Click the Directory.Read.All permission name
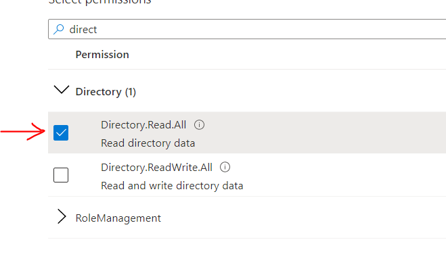The width and height of the screenshot is (446, 269). [143, 125]
